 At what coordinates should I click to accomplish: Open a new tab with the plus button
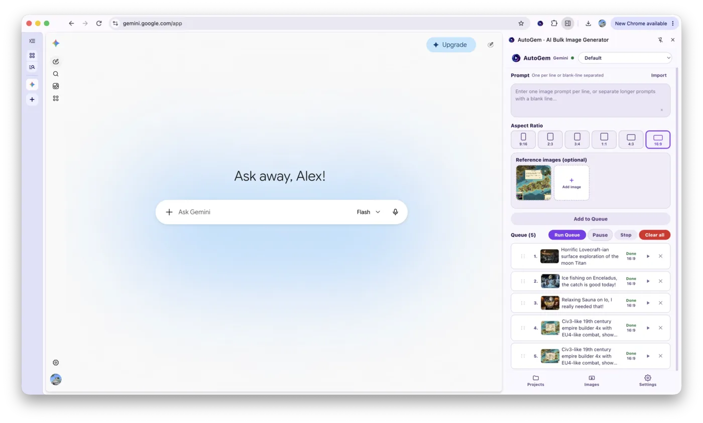32,99
